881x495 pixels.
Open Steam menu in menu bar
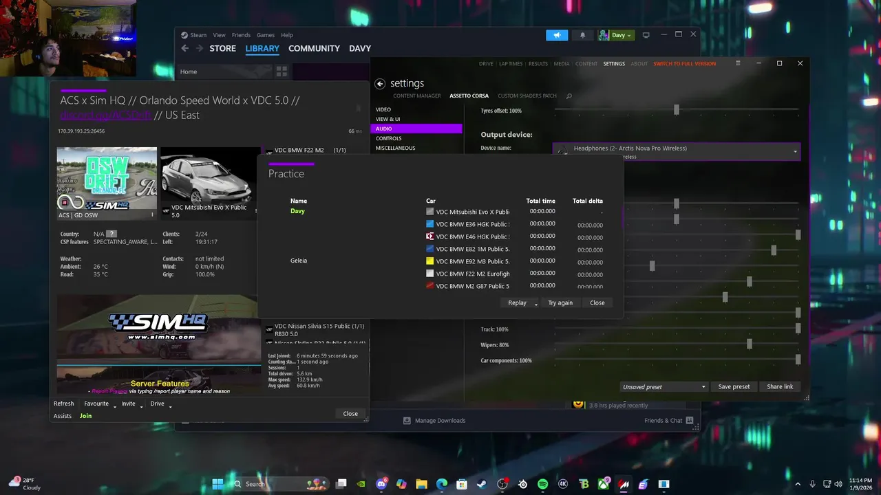tap(198, 35)
